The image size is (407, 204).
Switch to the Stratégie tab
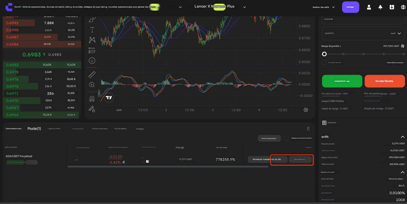(140, 129)
